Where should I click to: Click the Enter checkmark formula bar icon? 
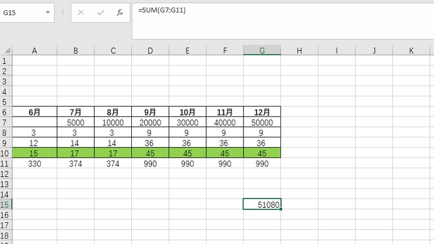click(101, 12)
